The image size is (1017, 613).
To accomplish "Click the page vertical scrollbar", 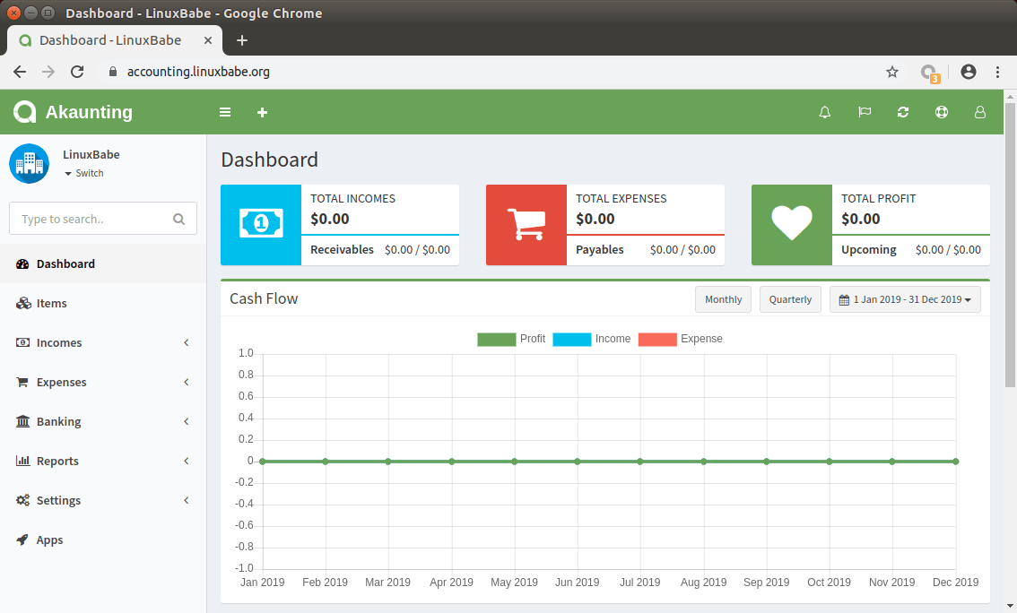I will click(1010, 242).
